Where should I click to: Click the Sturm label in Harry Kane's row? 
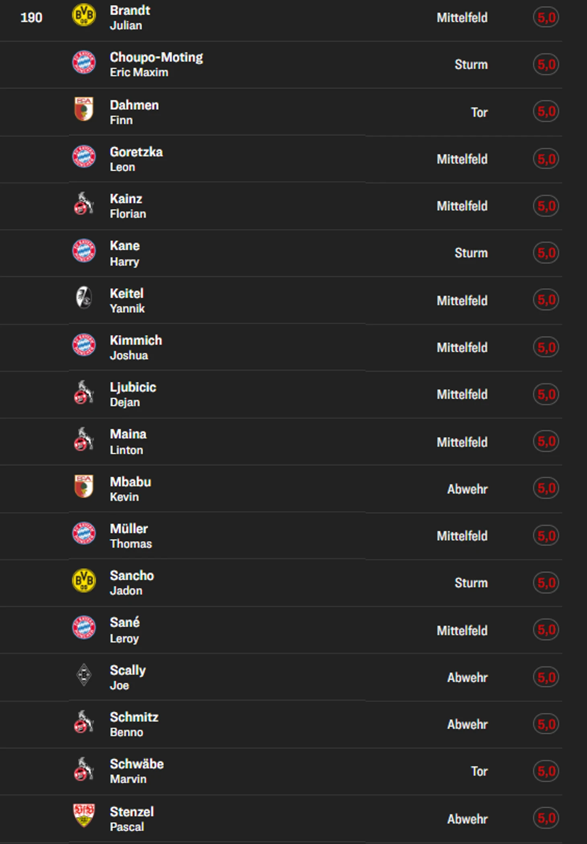pos(471,253)
